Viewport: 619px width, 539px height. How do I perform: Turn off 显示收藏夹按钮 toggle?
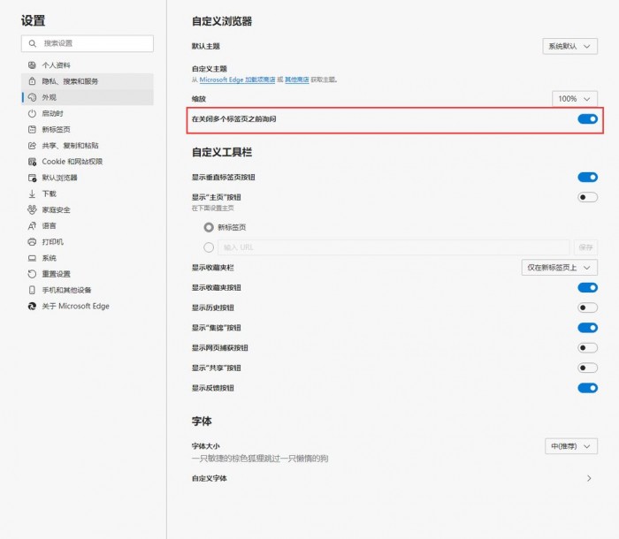(x=587, y=288)
